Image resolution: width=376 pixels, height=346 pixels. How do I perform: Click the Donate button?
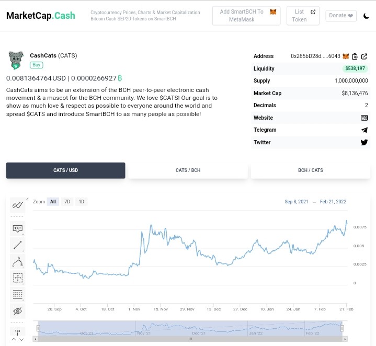tap(341, 16)
